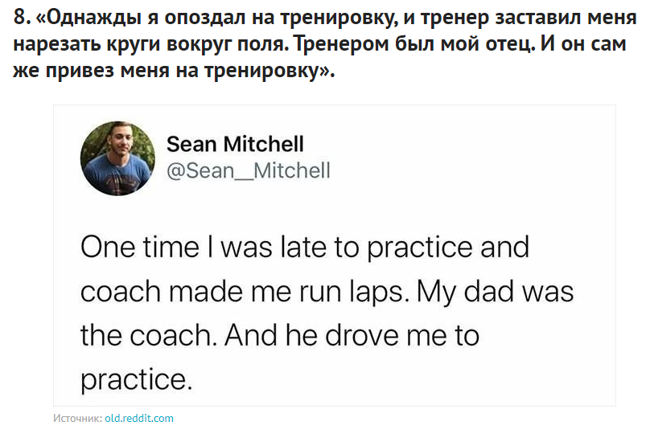Click Sean Mitchell's profile avatar
Viewport: 646px width, 438px height.
click(x=117, y=158)
